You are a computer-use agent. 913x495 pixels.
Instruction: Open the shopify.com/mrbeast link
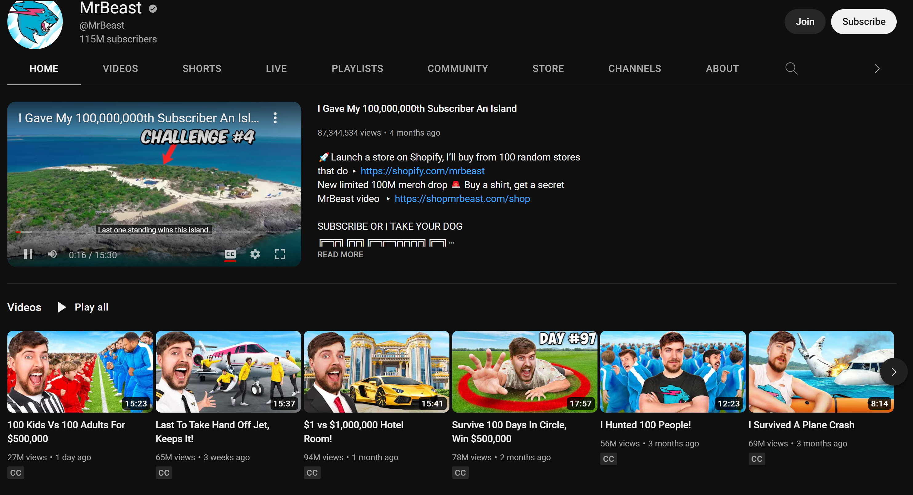coord(422,171)
